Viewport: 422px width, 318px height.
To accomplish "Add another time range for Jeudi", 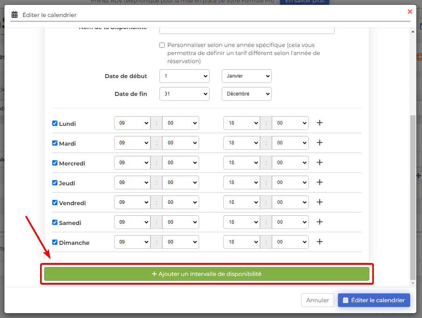I will (319, 182).
